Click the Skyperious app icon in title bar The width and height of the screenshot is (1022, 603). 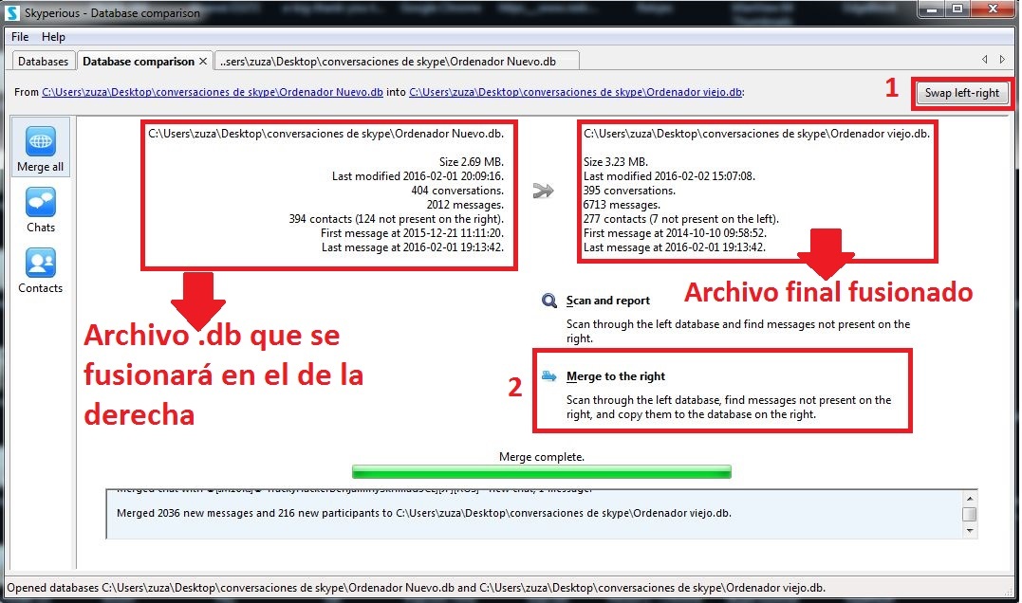tap(12, 12)
